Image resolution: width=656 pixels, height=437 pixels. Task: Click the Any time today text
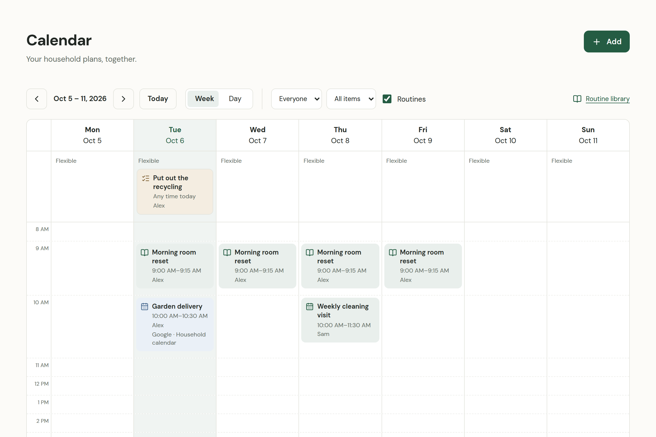coord(174,196)
